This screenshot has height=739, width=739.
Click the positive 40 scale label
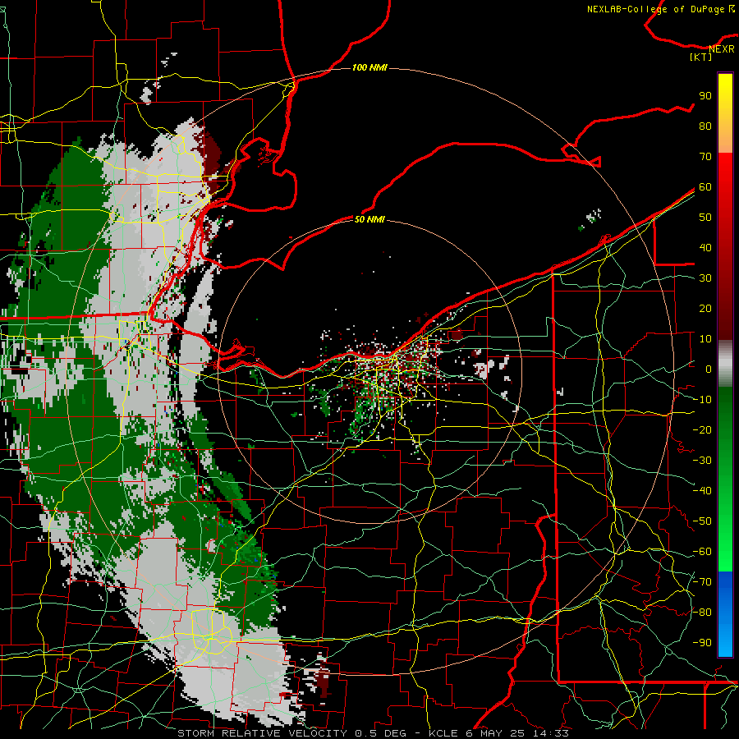[705, 247]
